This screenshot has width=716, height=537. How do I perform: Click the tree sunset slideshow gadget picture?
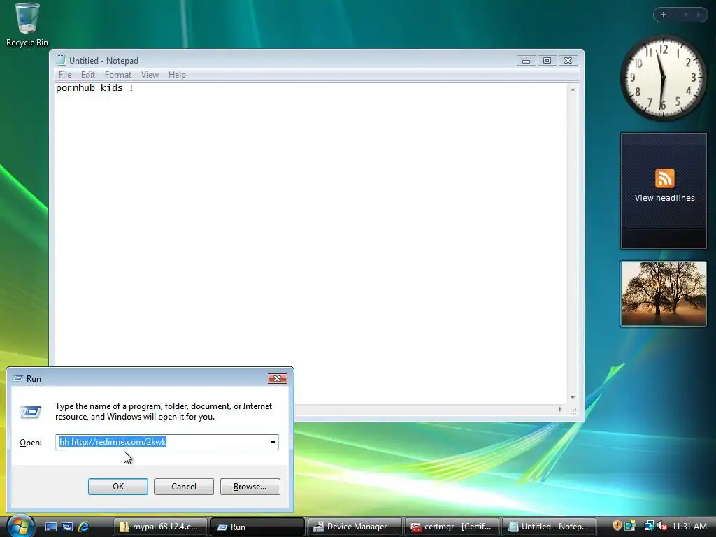click(x=663, y=294)
